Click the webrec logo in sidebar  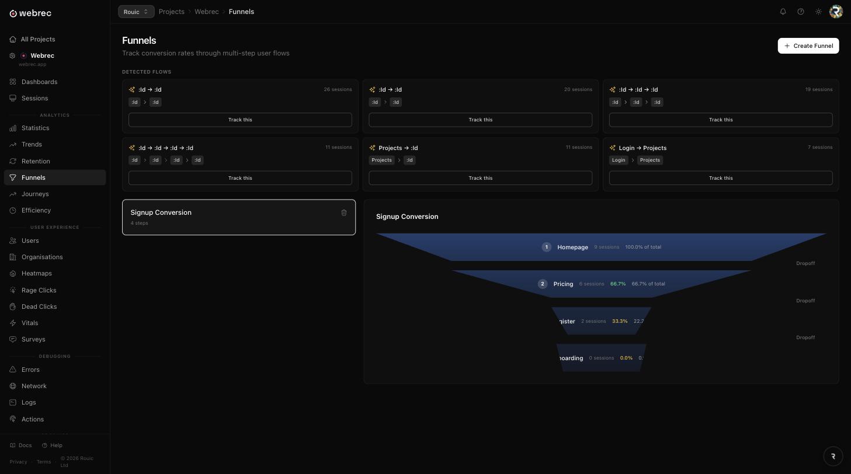pyautogui.click(x=30, y=13)
